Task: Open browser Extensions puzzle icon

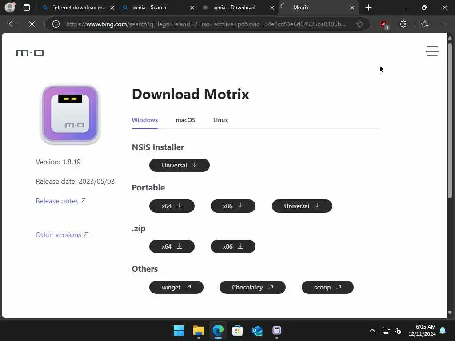Action: [x=403, y=24]
